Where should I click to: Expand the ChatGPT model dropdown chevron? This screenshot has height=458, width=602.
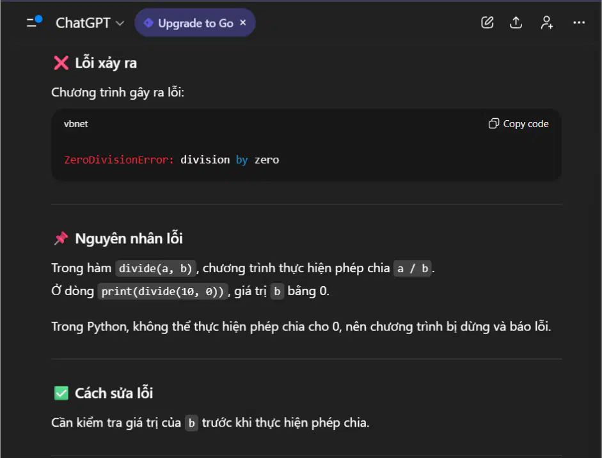(x=120, y=24)
